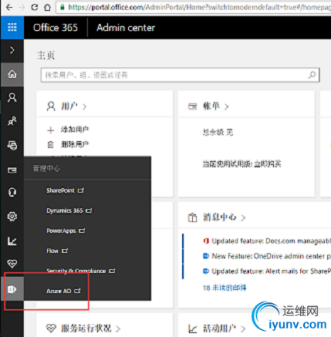
Task: Open Docs.com updated feature message
Action: pyautogui.click(x=271, y=241)
